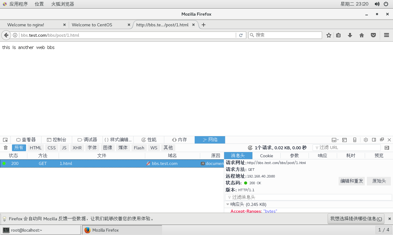Toggle the 字体 fonts filter
The image size is (393, 235).
[92, 148]
